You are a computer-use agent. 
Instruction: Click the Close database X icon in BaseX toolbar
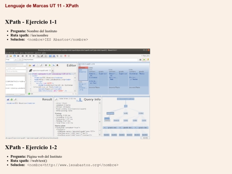[x=18, y=56]
